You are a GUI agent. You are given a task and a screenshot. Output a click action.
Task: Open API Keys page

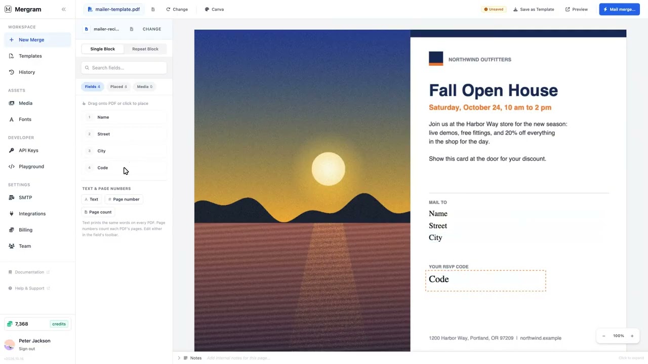pyautogui.click(x=37, y=150)
